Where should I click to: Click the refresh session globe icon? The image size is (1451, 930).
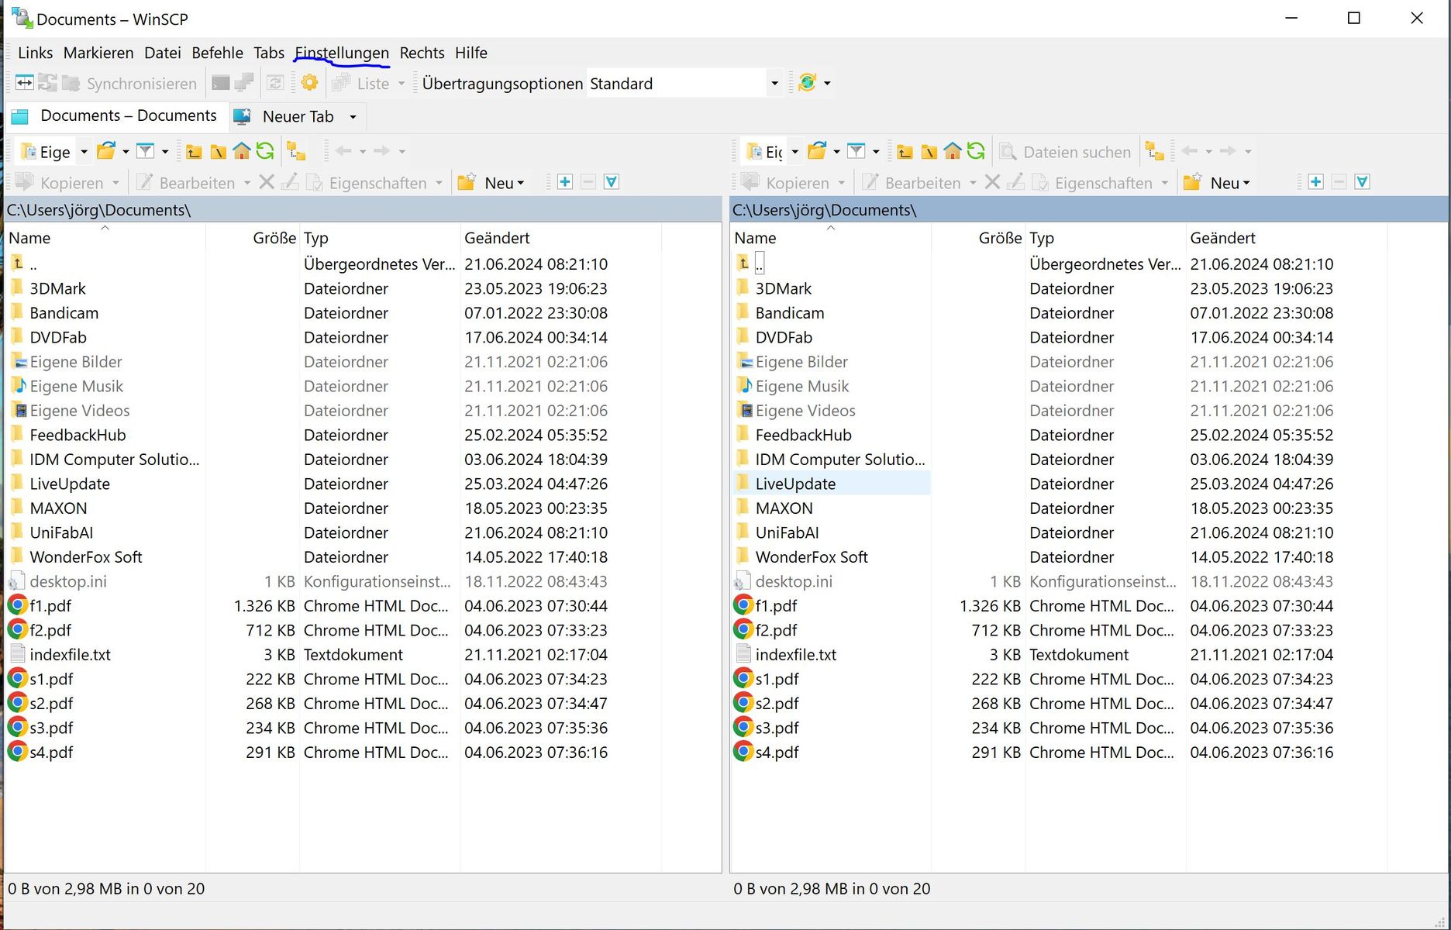[x=807, y=83]
